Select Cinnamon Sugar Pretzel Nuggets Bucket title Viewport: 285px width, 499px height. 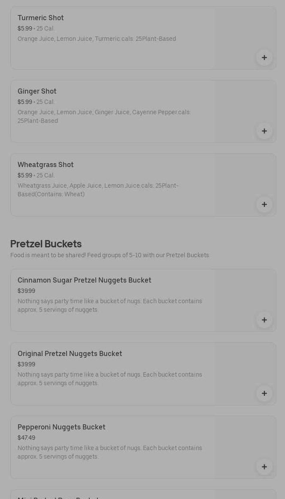[85, 280]
